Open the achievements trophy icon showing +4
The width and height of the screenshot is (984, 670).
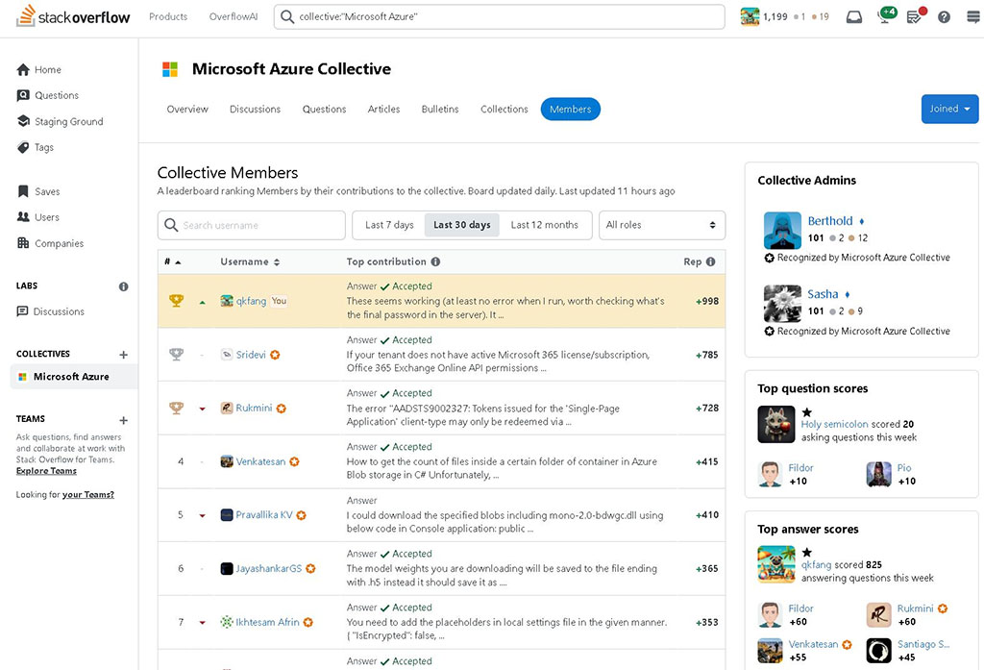(887, 15)
